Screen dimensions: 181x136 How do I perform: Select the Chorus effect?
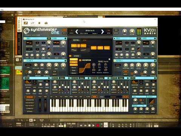(74, 68)
